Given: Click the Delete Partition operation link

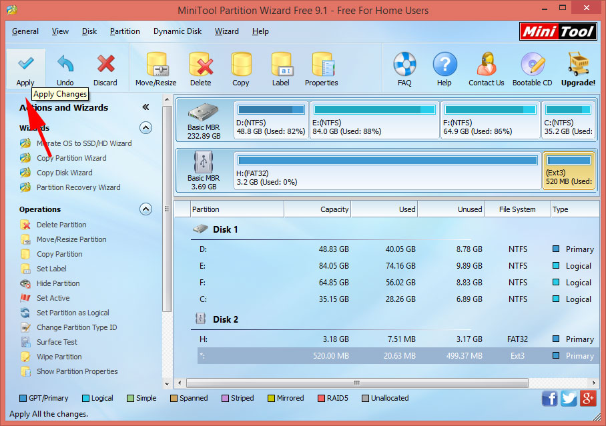Looking at the screenshot, I should pos(61,225).
